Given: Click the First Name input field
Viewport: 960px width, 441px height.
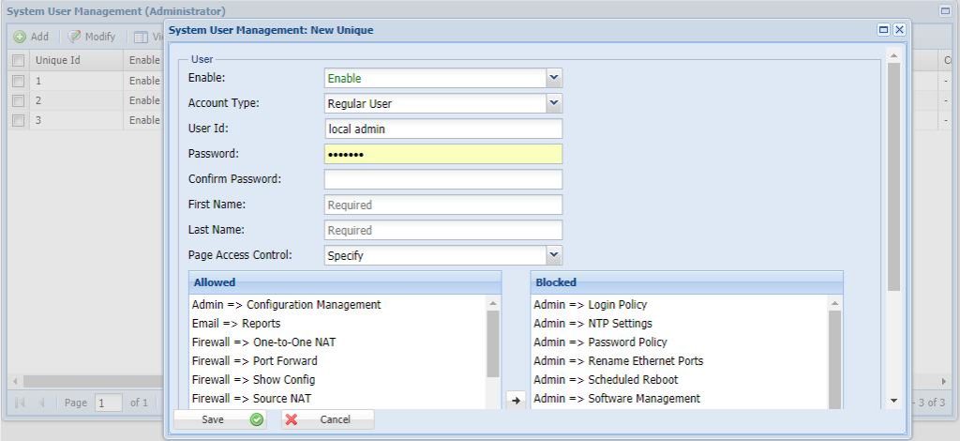Looking at the screenshot, I should (x=442, y=205).
